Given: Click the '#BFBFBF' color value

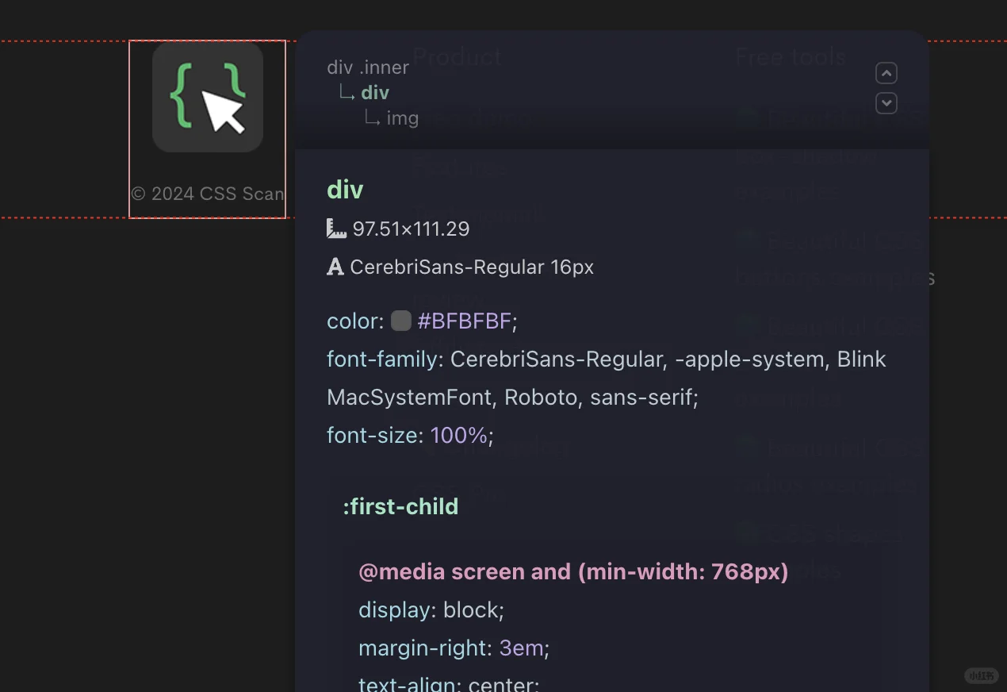Looking at the screenshot, I should 465,321.
